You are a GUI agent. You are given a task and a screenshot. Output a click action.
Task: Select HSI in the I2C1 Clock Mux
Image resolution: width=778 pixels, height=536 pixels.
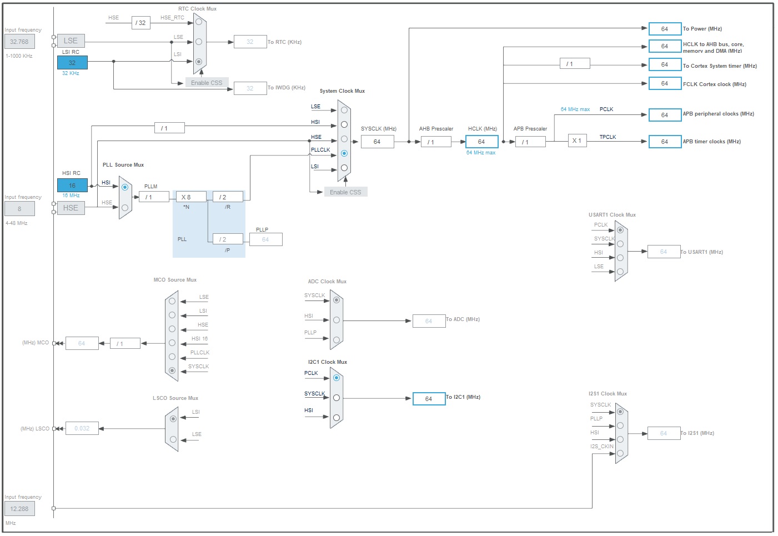(x=337, y=418)
